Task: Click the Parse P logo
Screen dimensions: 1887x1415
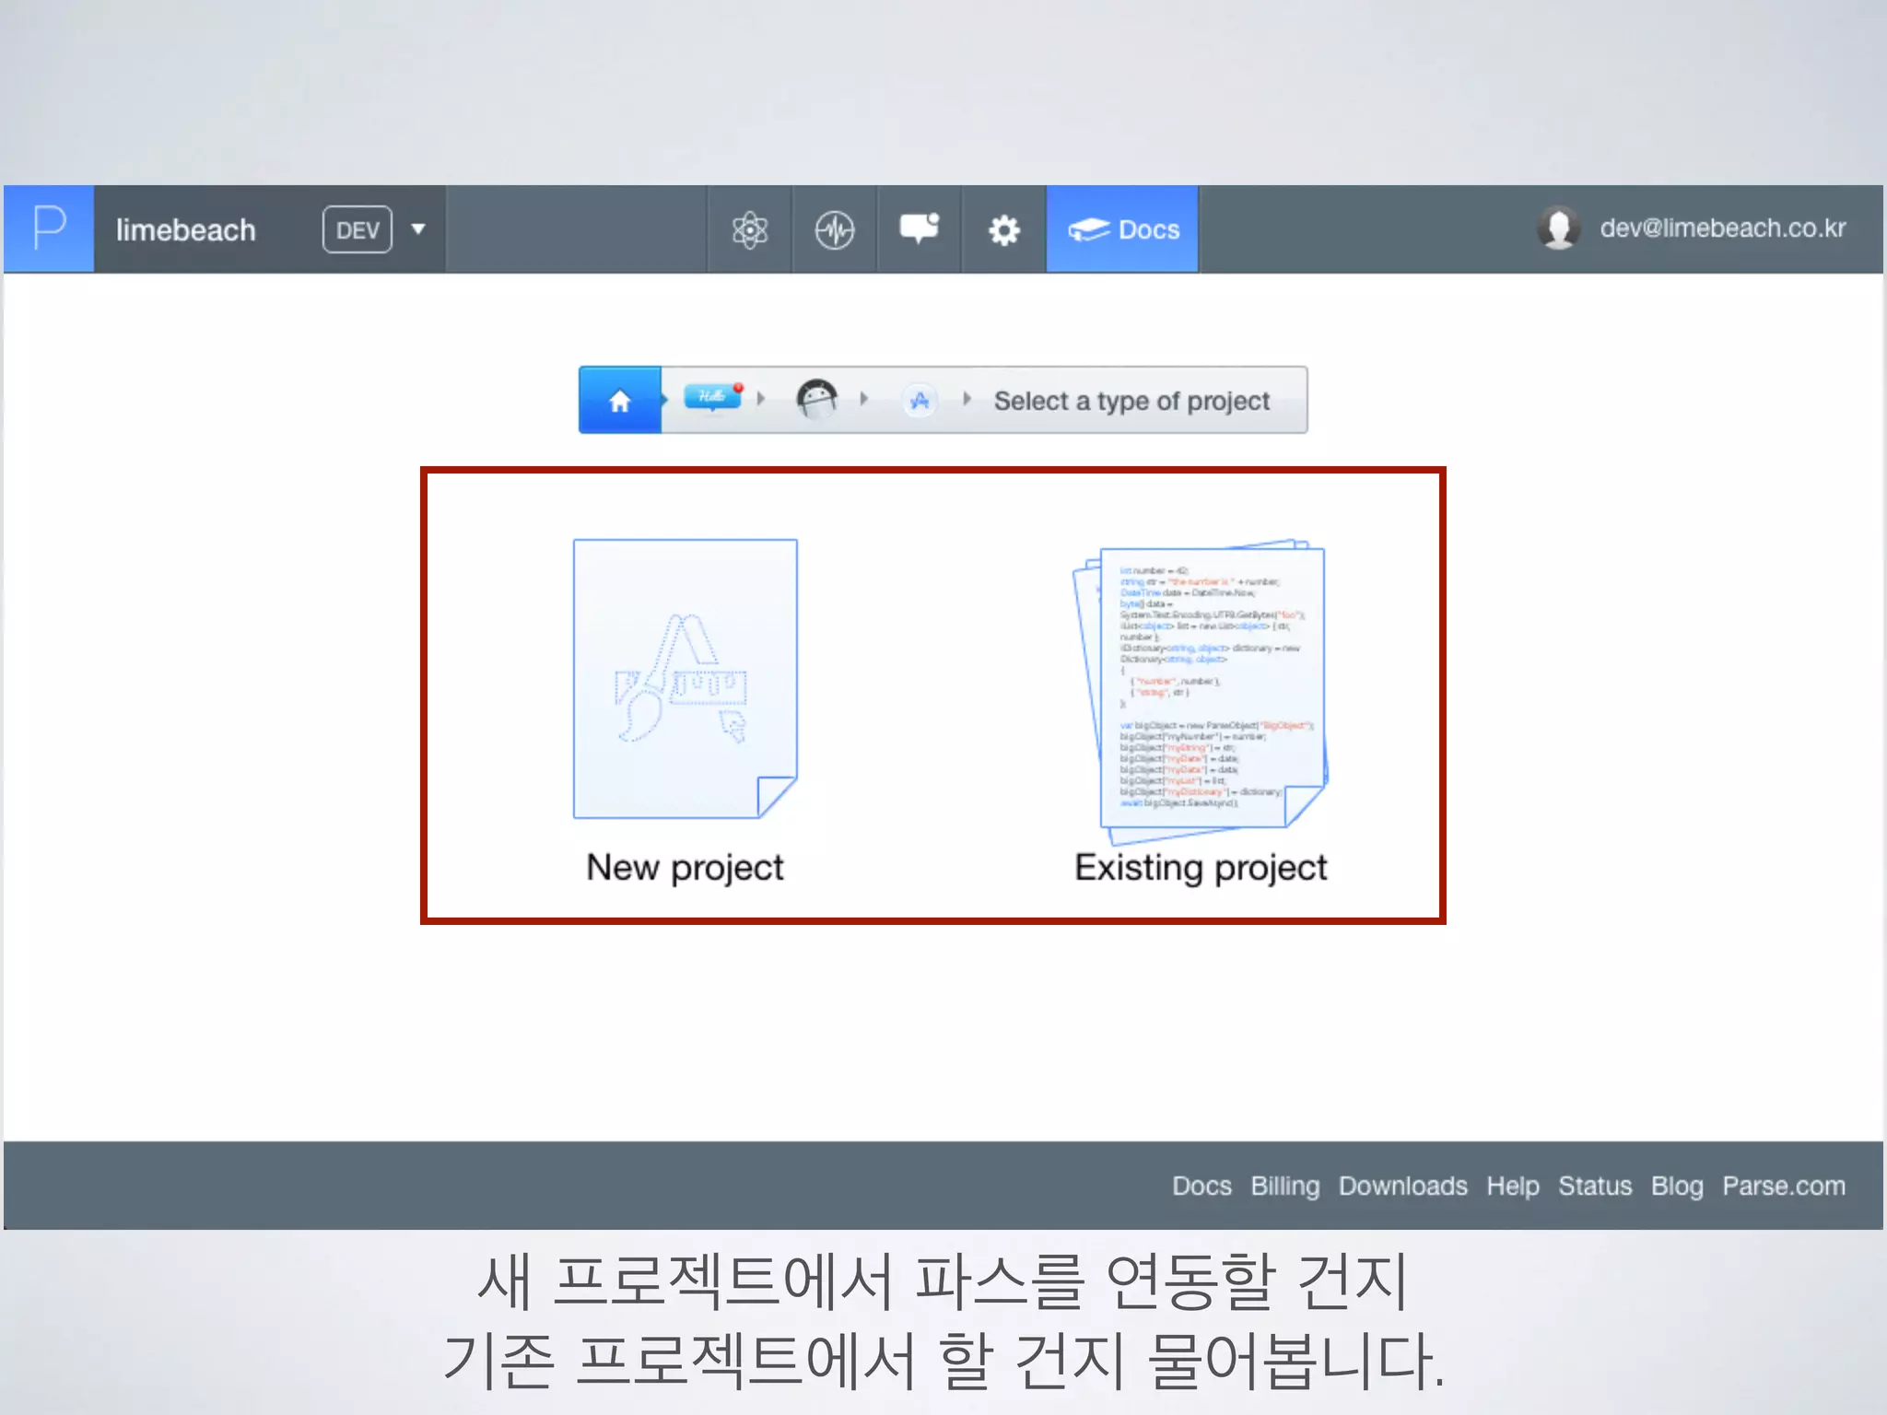Action: click(x=49, y=228)
